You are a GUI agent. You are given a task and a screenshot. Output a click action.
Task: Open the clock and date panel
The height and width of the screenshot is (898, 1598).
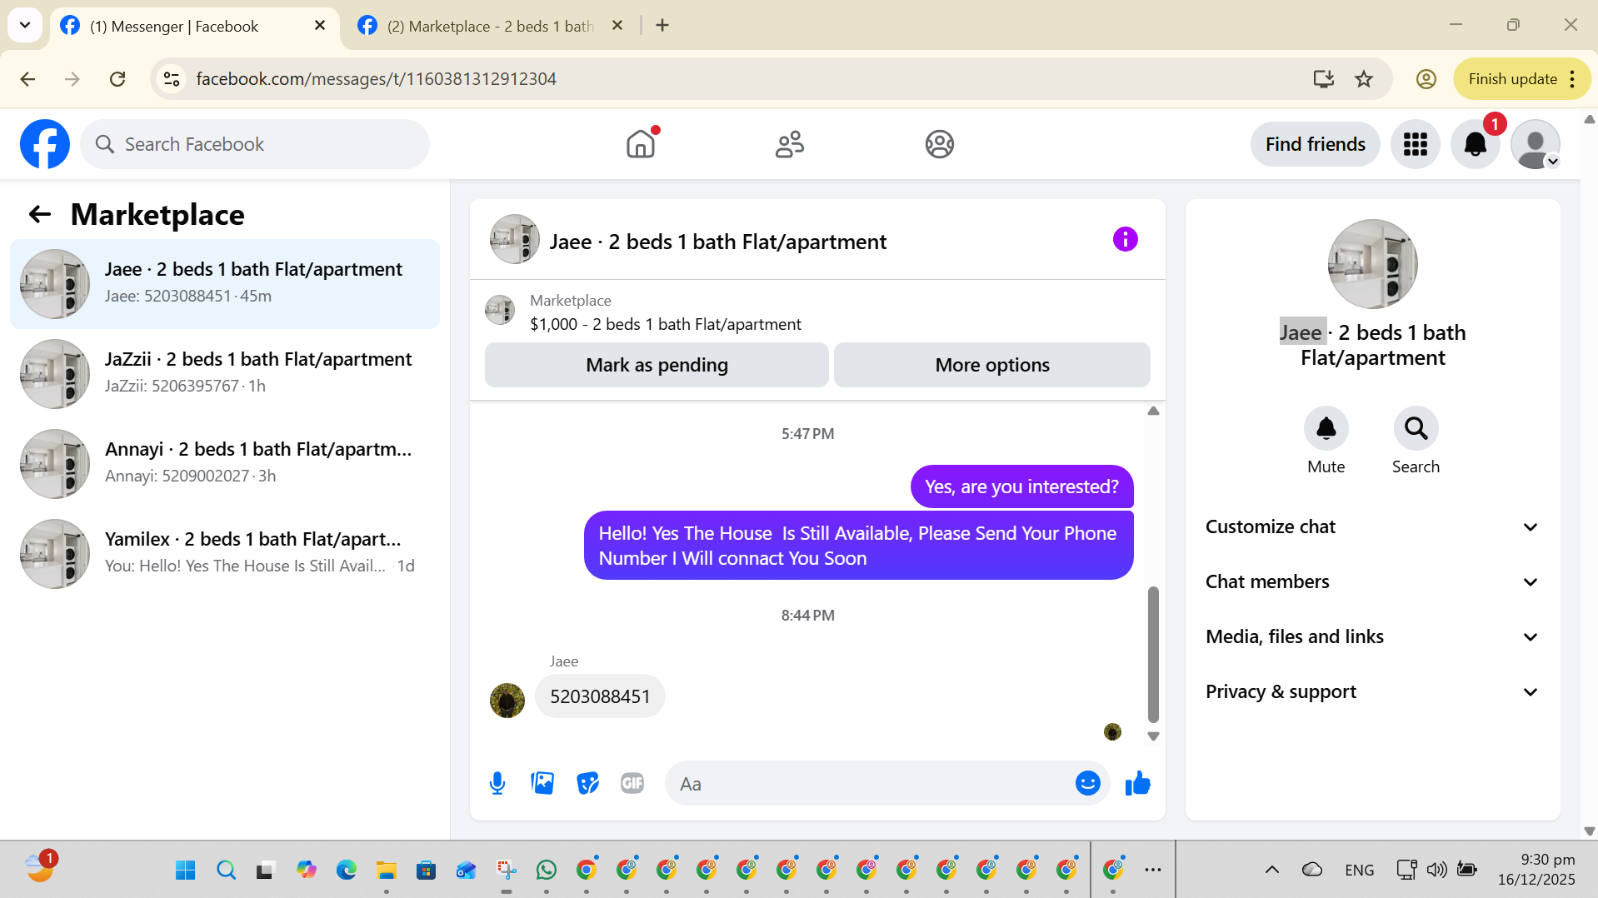tap(1536, 870)
